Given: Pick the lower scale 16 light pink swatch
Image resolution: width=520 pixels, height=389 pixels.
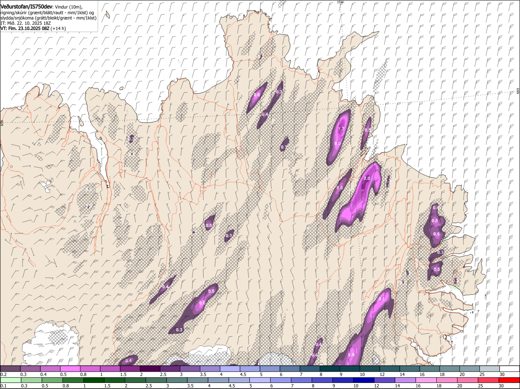Looking at the screenshot, I should pos(426,380).
